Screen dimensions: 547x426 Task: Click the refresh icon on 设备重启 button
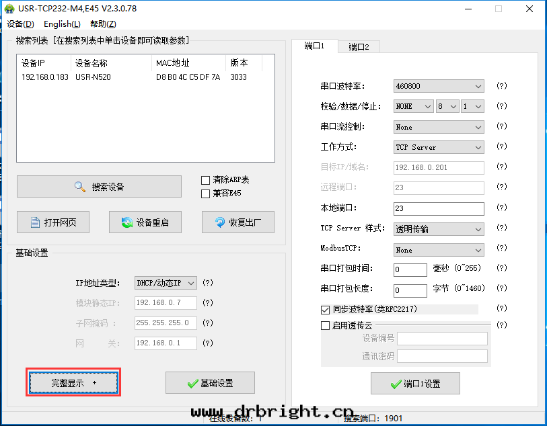coord(126,222)
